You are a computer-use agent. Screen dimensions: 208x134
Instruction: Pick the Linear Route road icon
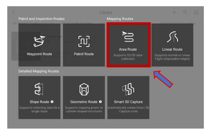tap(172, 37)
